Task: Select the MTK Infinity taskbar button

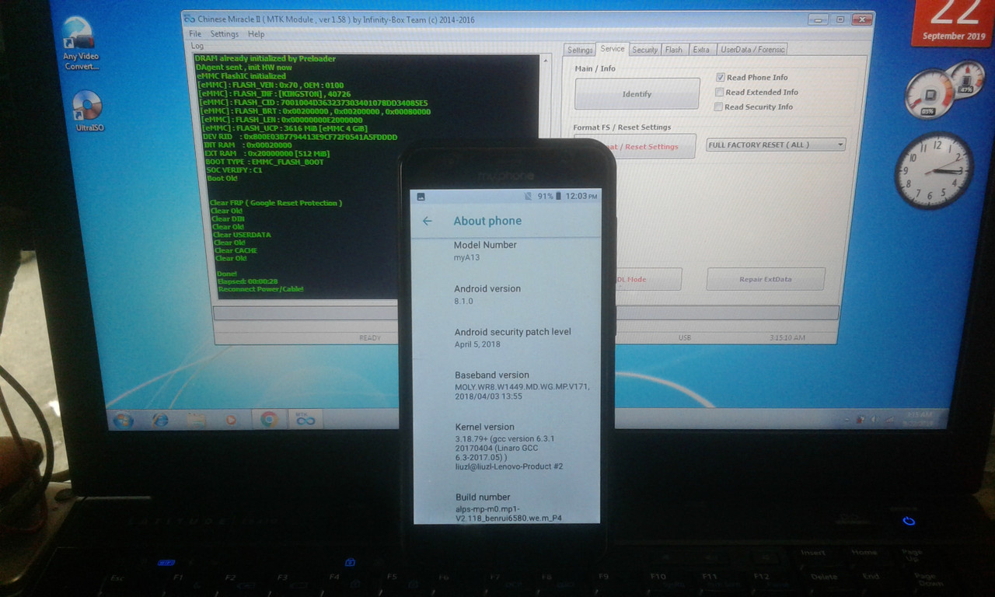Action: point(305,419)
